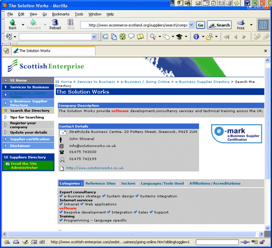Reload the current page
Viewport: 272px width, 248px height.
point(55,24)
